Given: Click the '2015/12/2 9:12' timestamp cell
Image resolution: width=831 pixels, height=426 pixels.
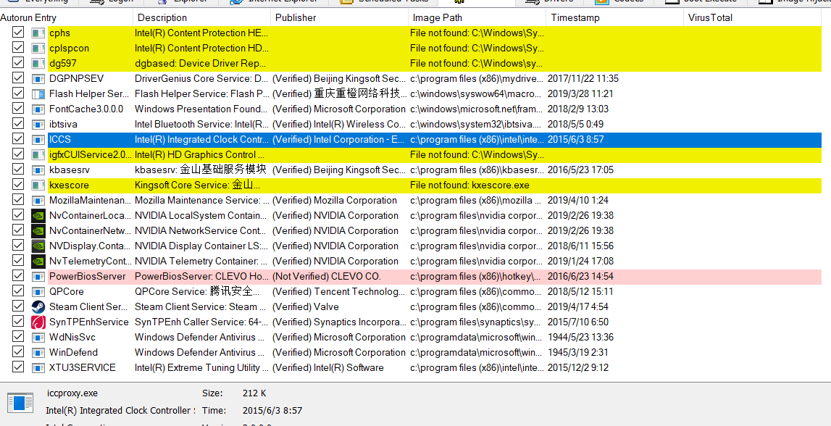Looking at the screenshot, I should (577, 368).
